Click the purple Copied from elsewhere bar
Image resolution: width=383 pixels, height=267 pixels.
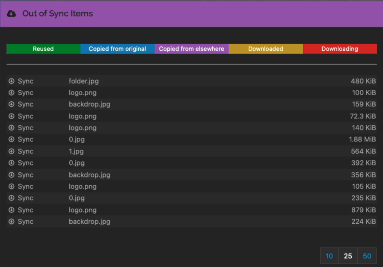coord(191,49)
